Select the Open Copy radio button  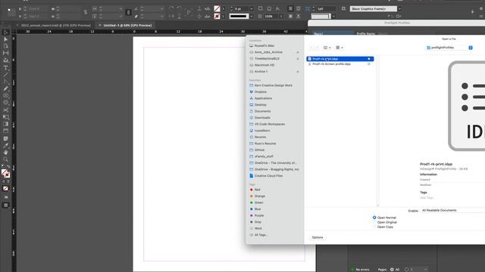click(x=374, y=227)
